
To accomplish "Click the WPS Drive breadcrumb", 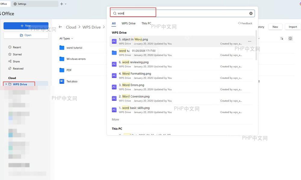I will pos(92,27).
